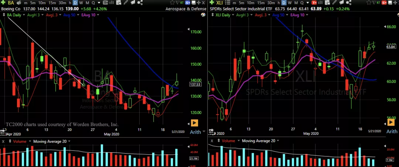This screenshot has height=167, width=399.
Task: Switch XLI chart to 30m timeframe
Action: click(272, 3)
